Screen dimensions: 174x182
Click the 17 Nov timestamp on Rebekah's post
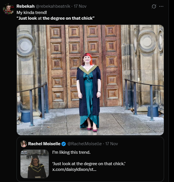[81, 6]
